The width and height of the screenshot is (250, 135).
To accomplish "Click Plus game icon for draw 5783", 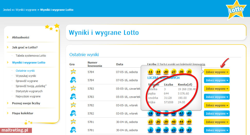I will pyautogui.click(x=73, y=97).
